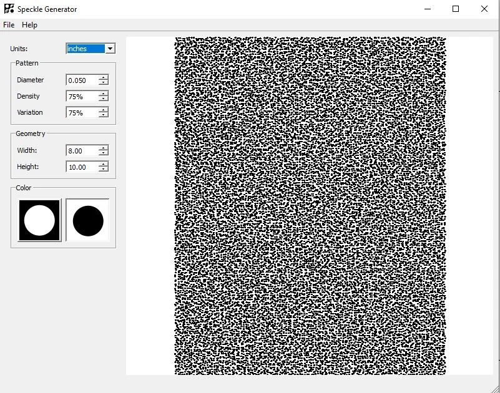Decrease the Height value
This screenshot has height=393, width=500.
point(104,168)
